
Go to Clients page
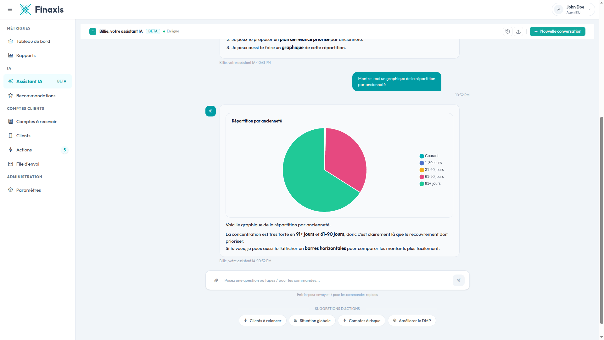click(x=37, y=136)
